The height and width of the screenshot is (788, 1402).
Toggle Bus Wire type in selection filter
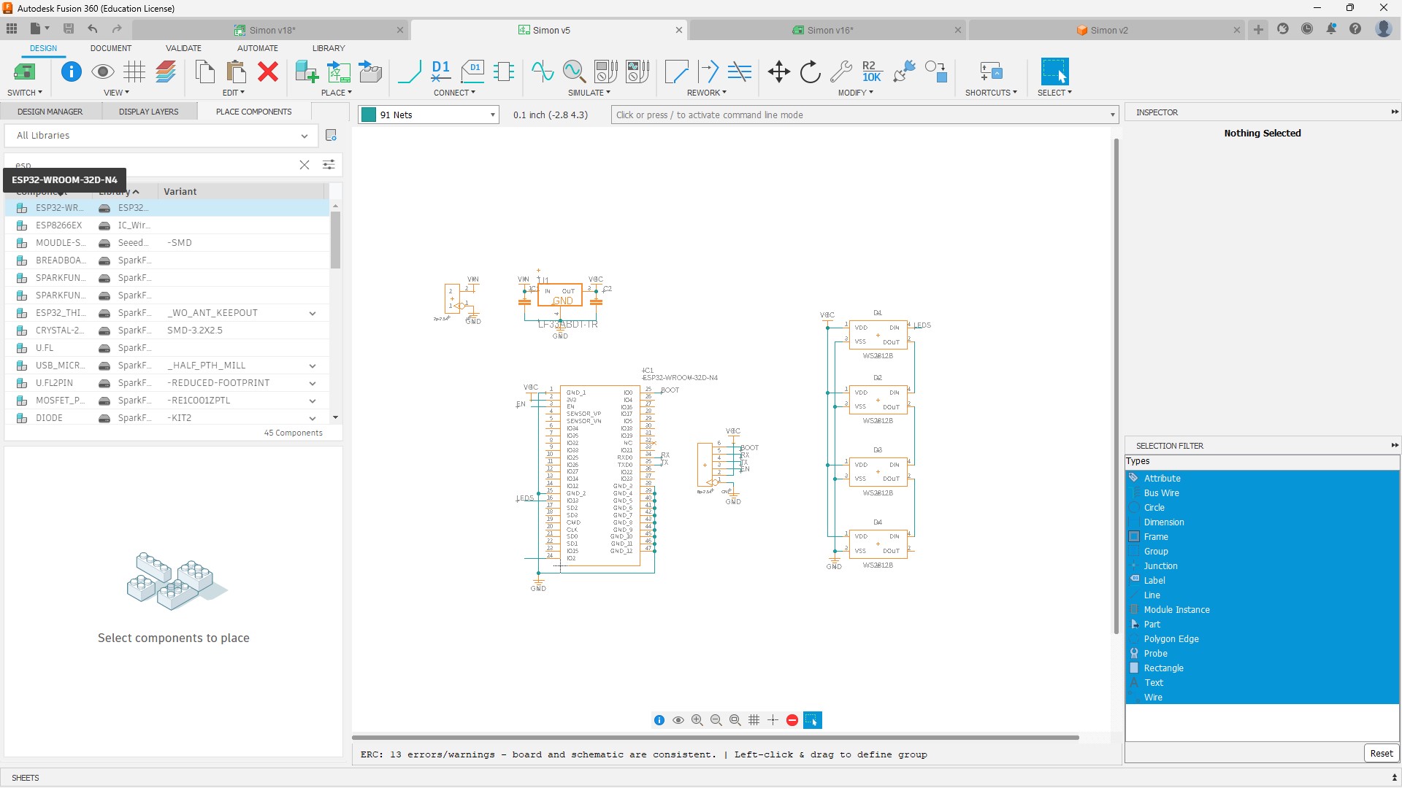[x=1262, y=492]
